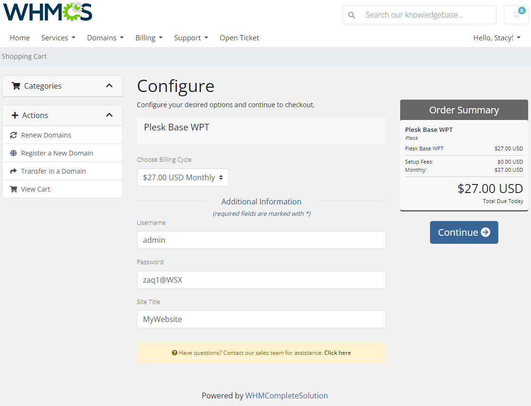Open the WHMCompleteSolution link
This screenshot has width=531, height=406.
click(x=286, y=395)
